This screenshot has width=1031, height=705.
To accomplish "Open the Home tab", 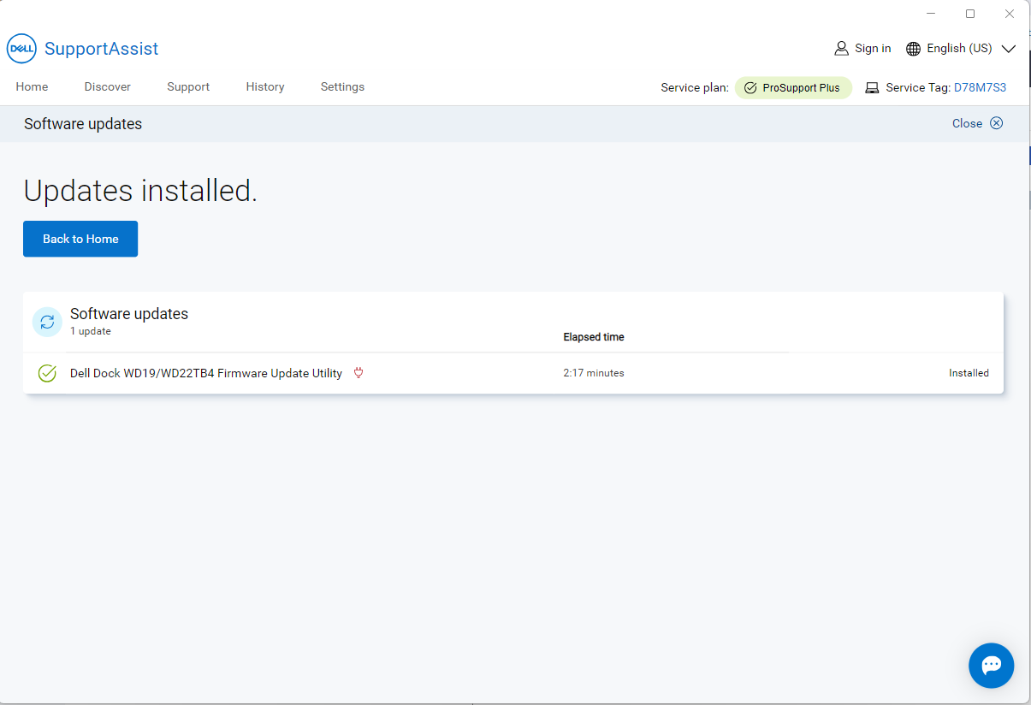I will tap(32, 86).
